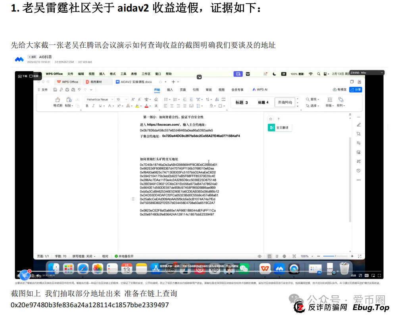Click the zoom slider near 106%

(x=335, y=256)
